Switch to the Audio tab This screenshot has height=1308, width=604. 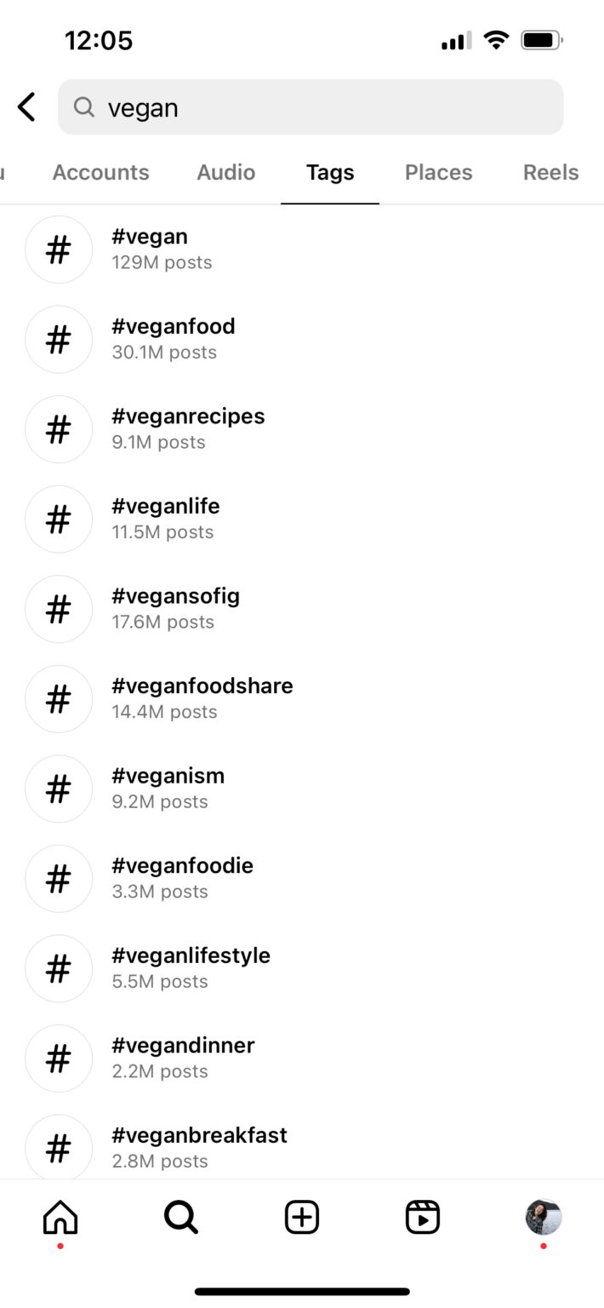(225, 172)
